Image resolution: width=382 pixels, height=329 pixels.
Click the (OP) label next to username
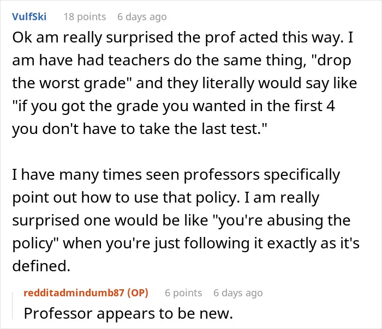(x=138, y=293)
